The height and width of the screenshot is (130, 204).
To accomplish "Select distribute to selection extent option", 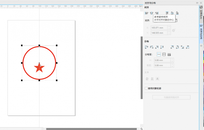I will [159, 54].
